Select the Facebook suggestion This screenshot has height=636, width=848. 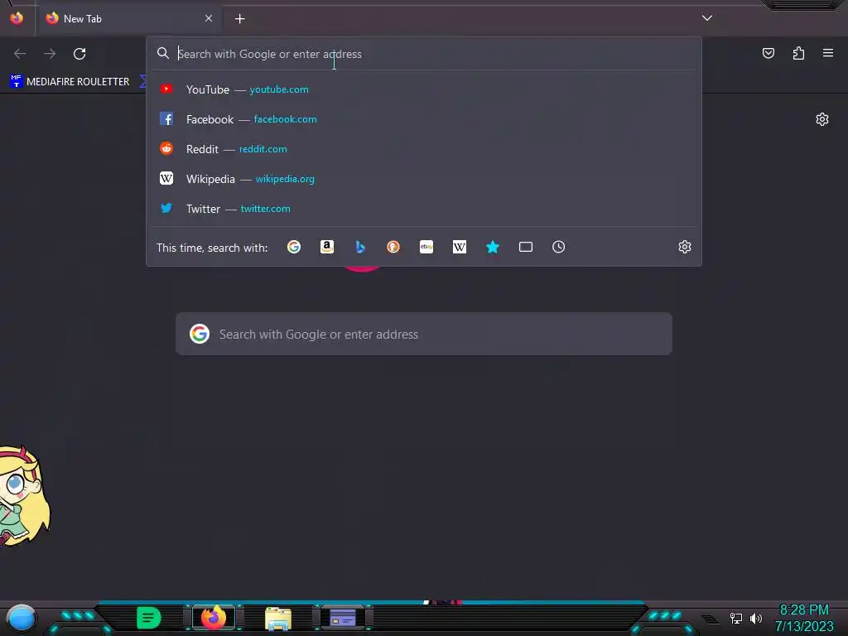pyautogui.click(x=424, y=119)
